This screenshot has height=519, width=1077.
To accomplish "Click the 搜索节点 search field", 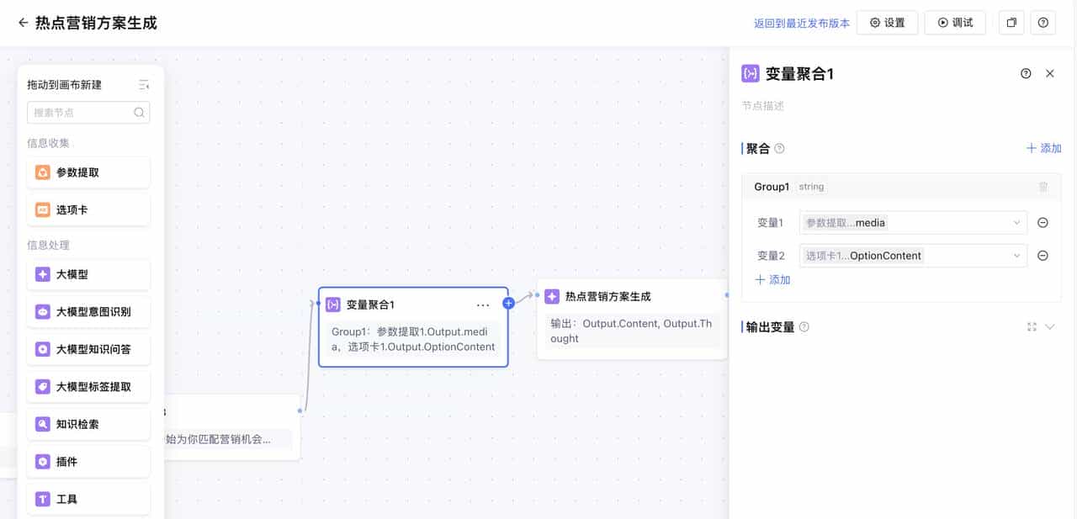I will [88, 112].
